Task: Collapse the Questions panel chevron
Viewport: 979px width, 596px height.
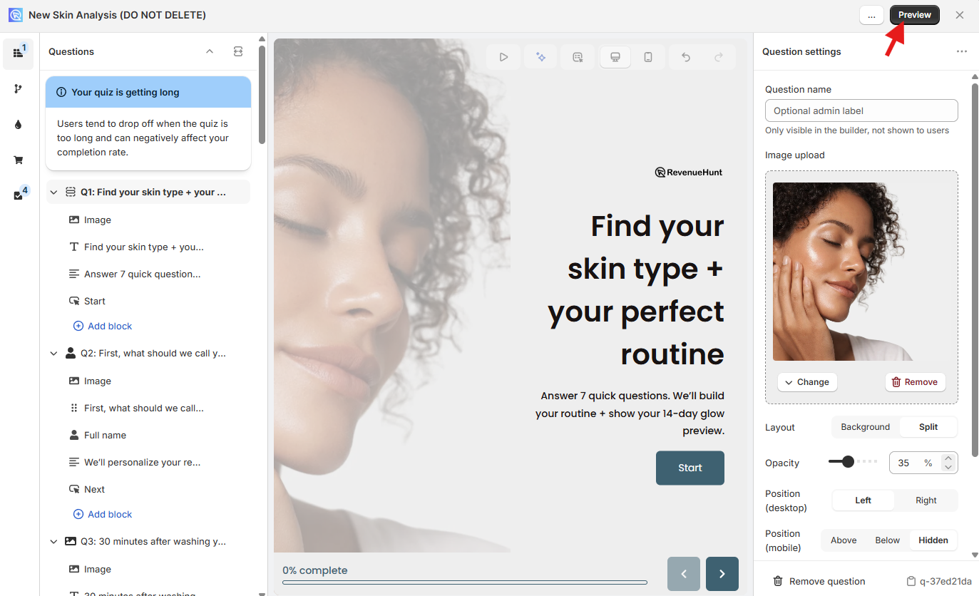Action: pos(210,51)
